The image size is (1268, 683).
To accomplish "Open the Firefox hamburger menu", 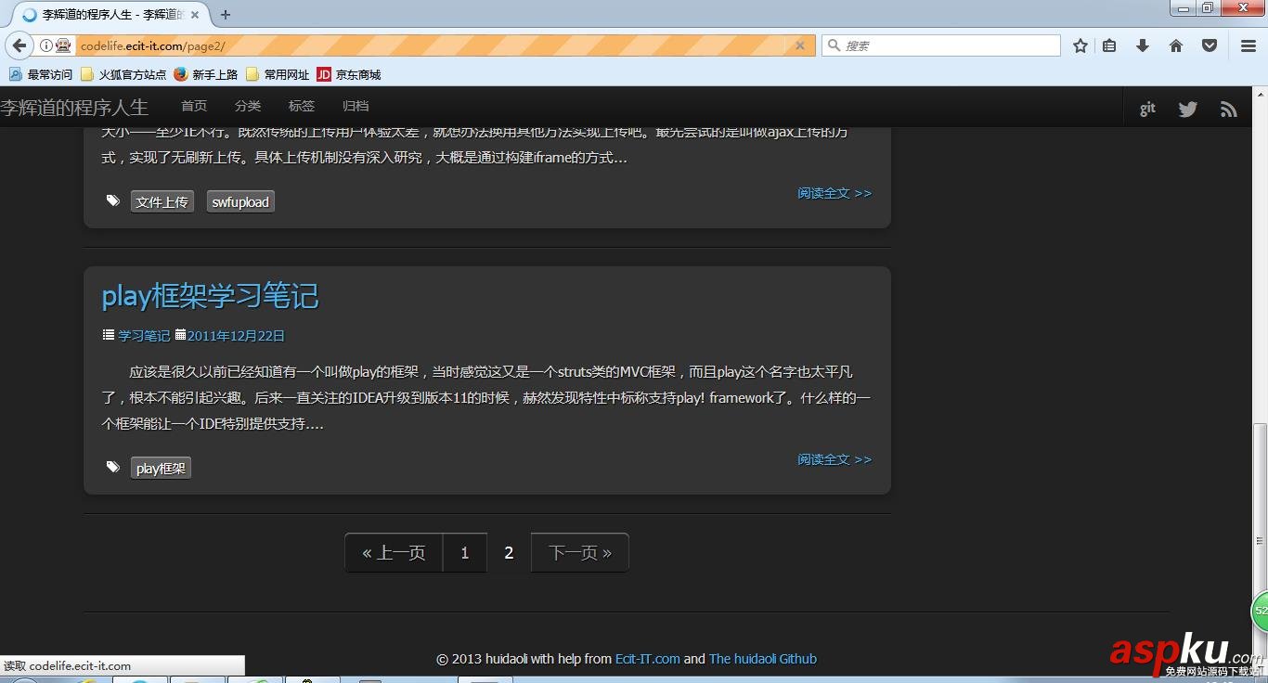I will (1247, 45).
